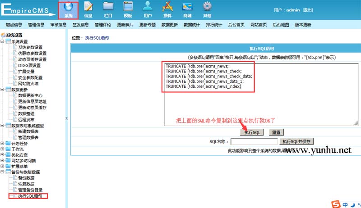Collapse the 数据表与系统模型 tree node
361x208 pixels.
point(2,125)
